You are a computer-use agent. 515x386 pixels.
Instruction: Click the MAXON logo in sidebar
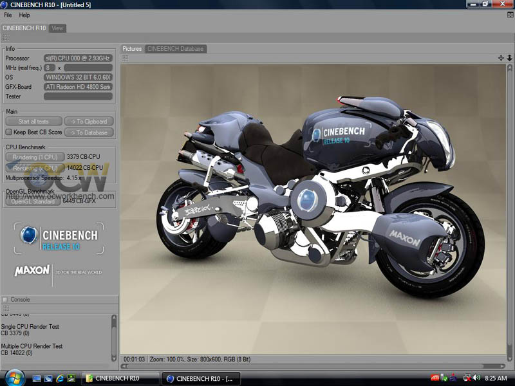coord(32,271)
